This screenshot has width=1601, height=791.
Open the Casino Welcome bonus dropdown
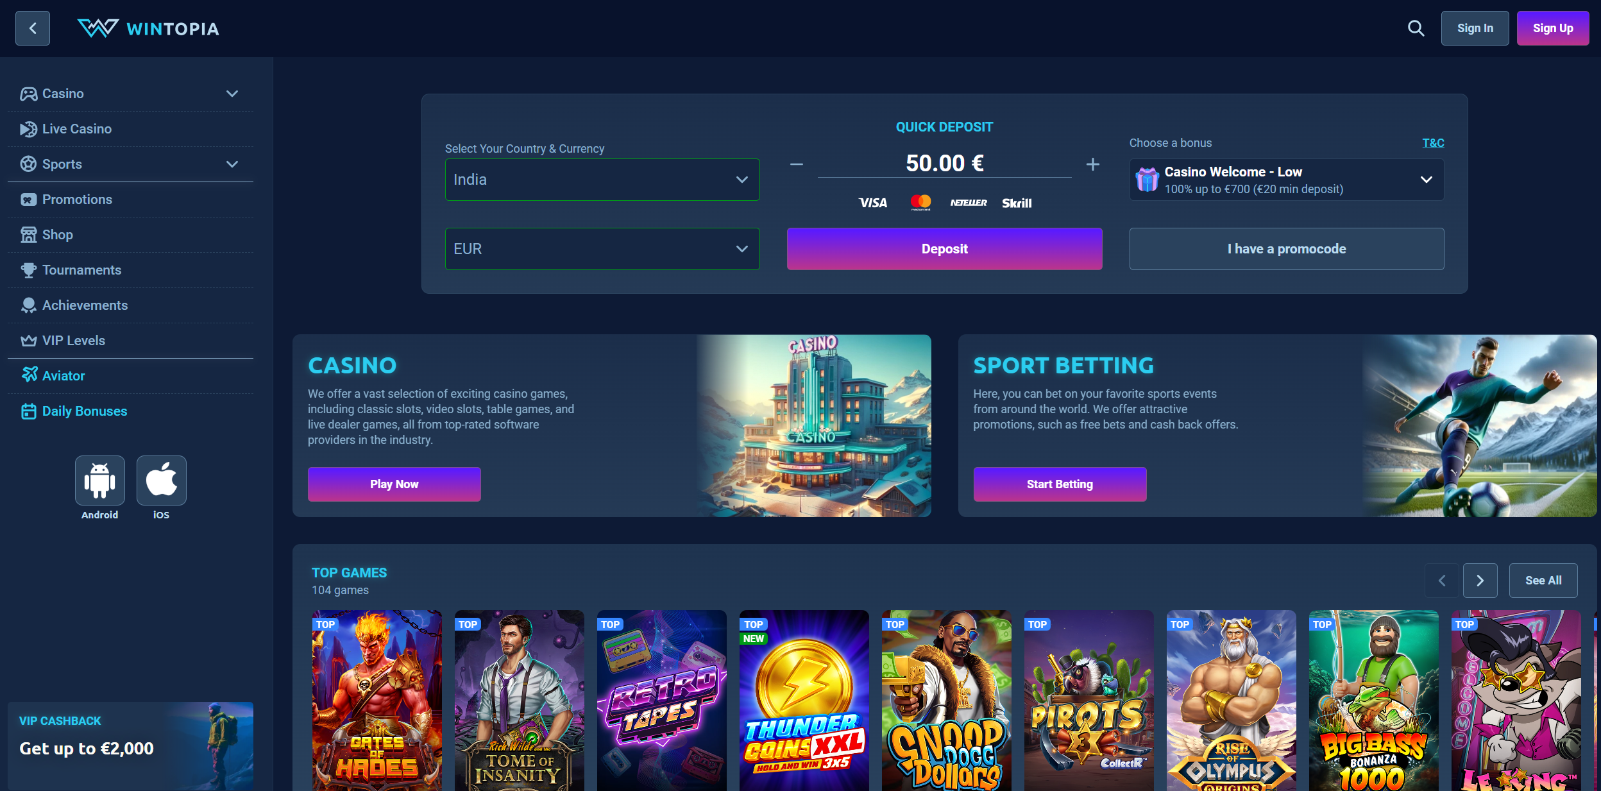[1287, 180]
